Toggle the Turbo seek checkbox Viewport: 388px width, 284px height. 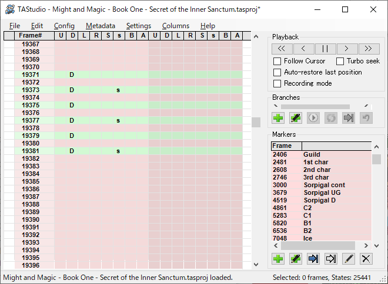coord(340,61)
